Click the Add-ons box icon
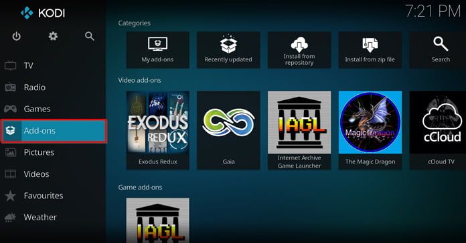This screenshot has width=466, height=243. tap(11, 130)
